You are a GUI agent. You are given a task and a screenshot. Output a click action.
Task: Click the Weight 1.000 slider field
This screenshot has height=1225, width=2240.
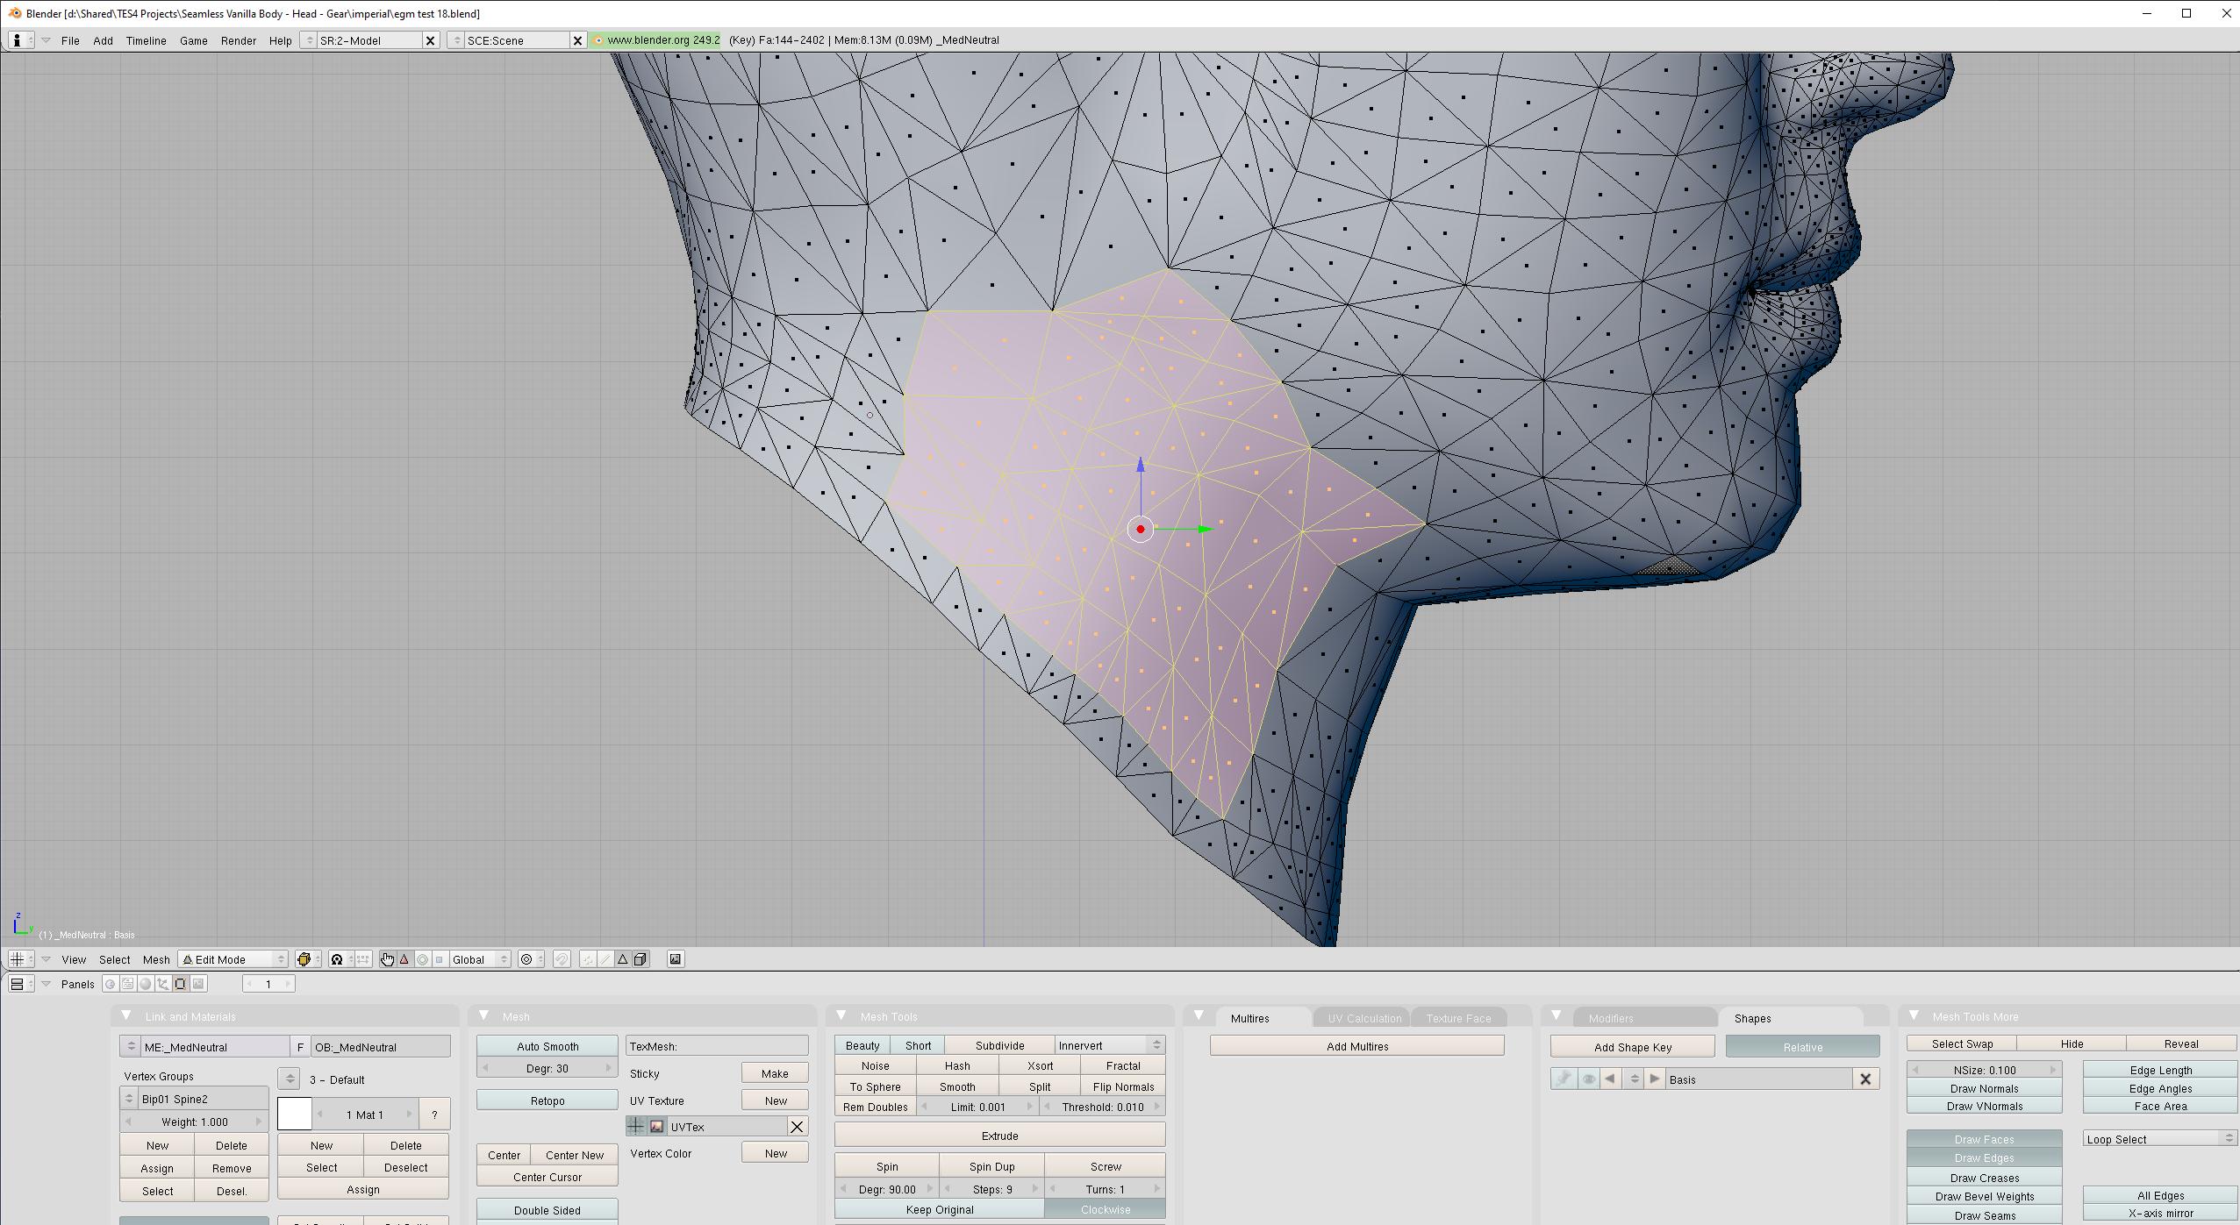194,1122
